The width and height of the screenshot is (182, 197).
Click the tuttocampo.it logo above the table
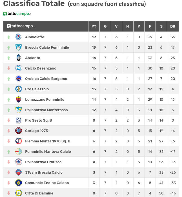pos(17,14)
